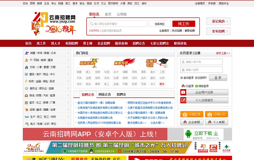
Task: Click the 咨询翻译 category cart icon
Action: [27, 110]
